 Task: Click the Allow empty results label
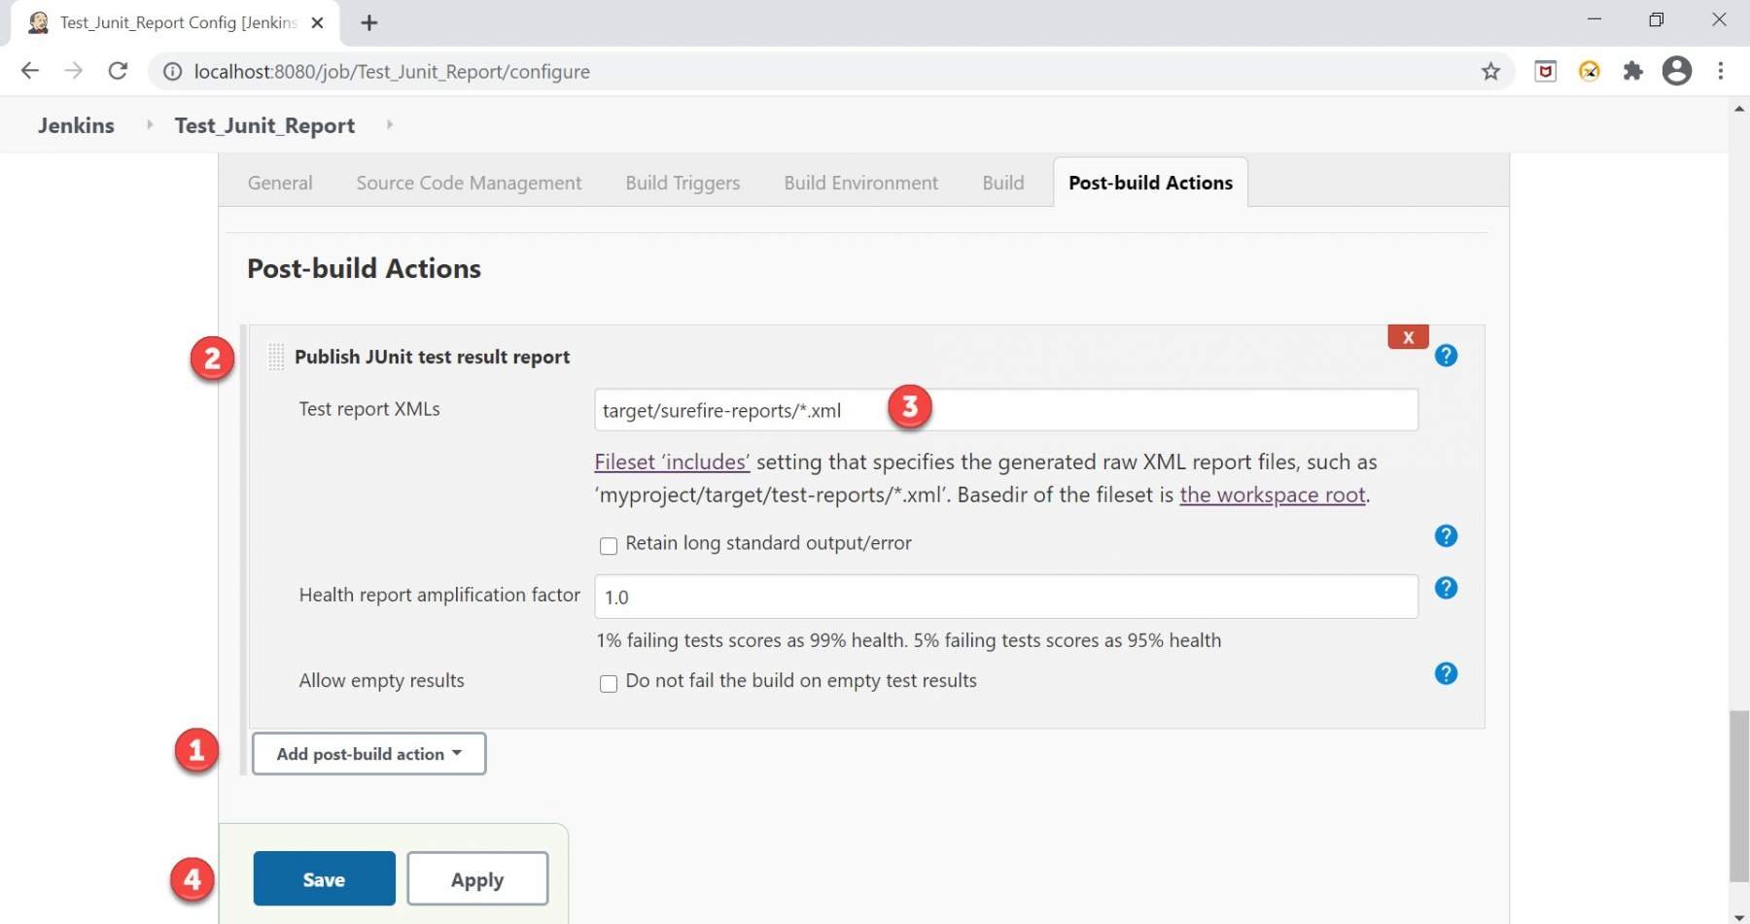[x=381, y=680]
